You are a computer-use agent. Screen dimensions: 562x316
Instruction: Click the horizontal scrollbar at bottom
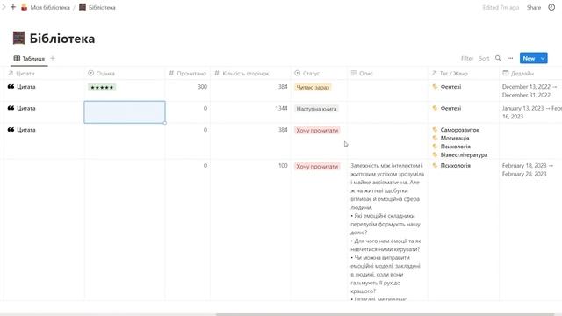(385, 314)
